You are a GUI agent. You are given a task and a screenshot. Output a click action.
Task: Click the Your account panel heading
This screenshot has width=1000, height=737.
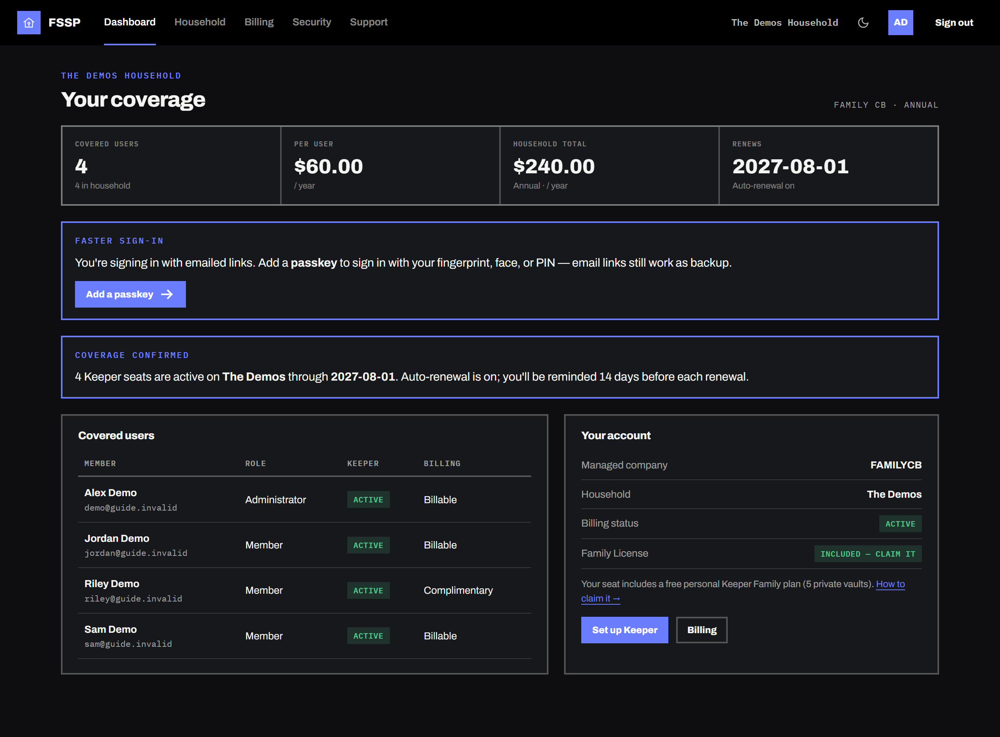[616, 435]
